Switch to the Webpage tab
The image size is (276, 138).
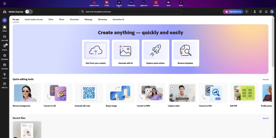pos(88,20)
